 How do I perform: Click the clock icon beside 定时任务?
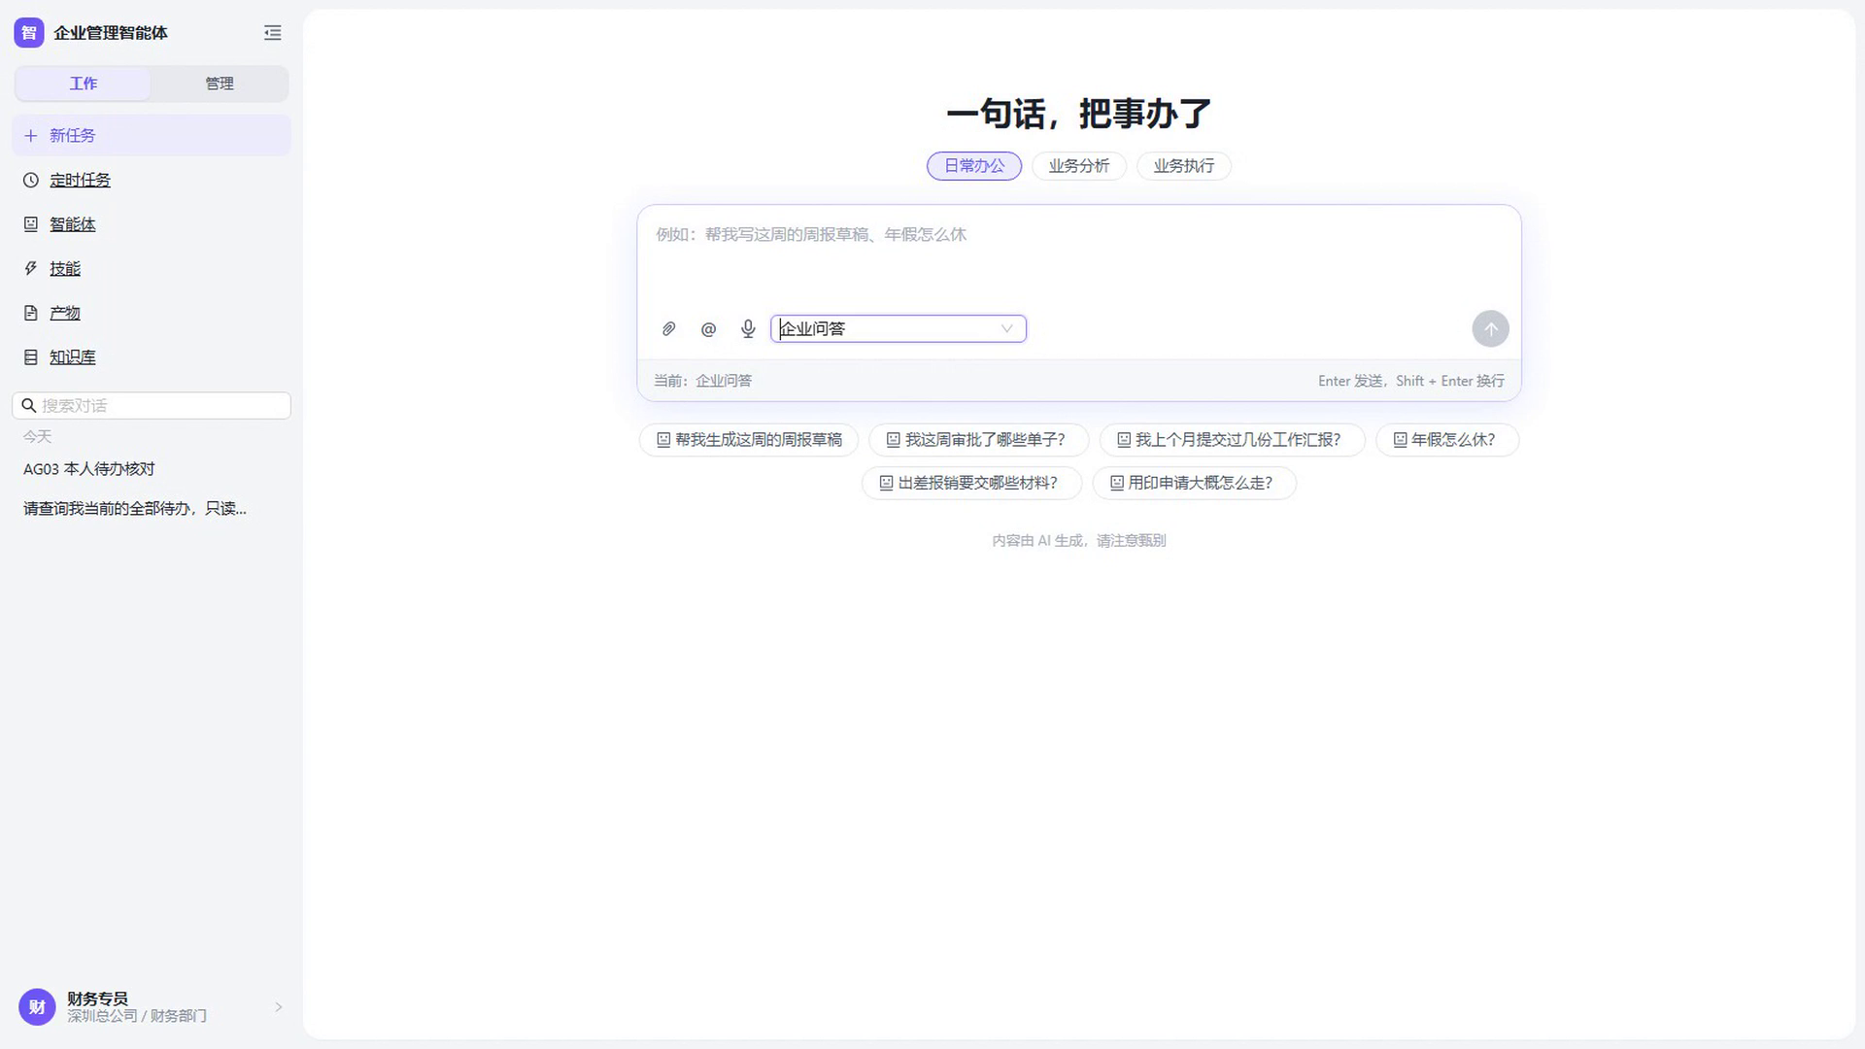tap(31, 181)
